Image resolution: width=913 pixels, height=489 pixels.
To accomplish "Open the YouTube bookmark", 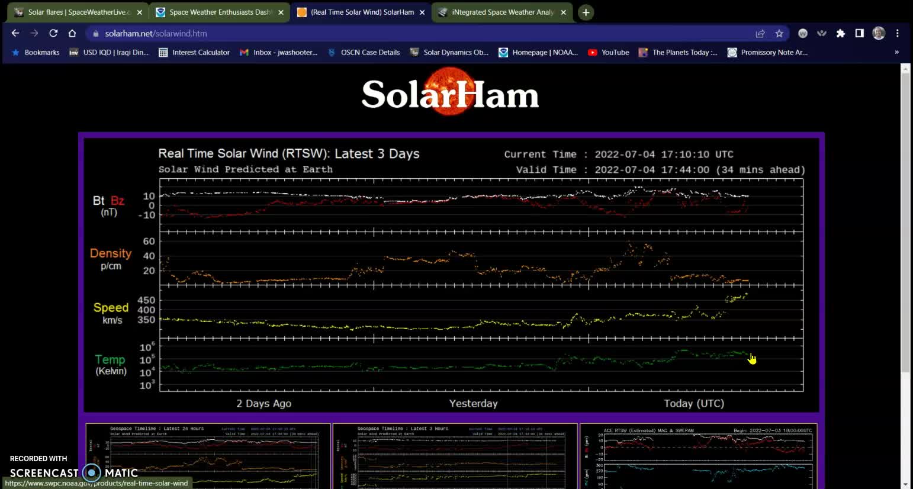I will [x=609, y=52].
